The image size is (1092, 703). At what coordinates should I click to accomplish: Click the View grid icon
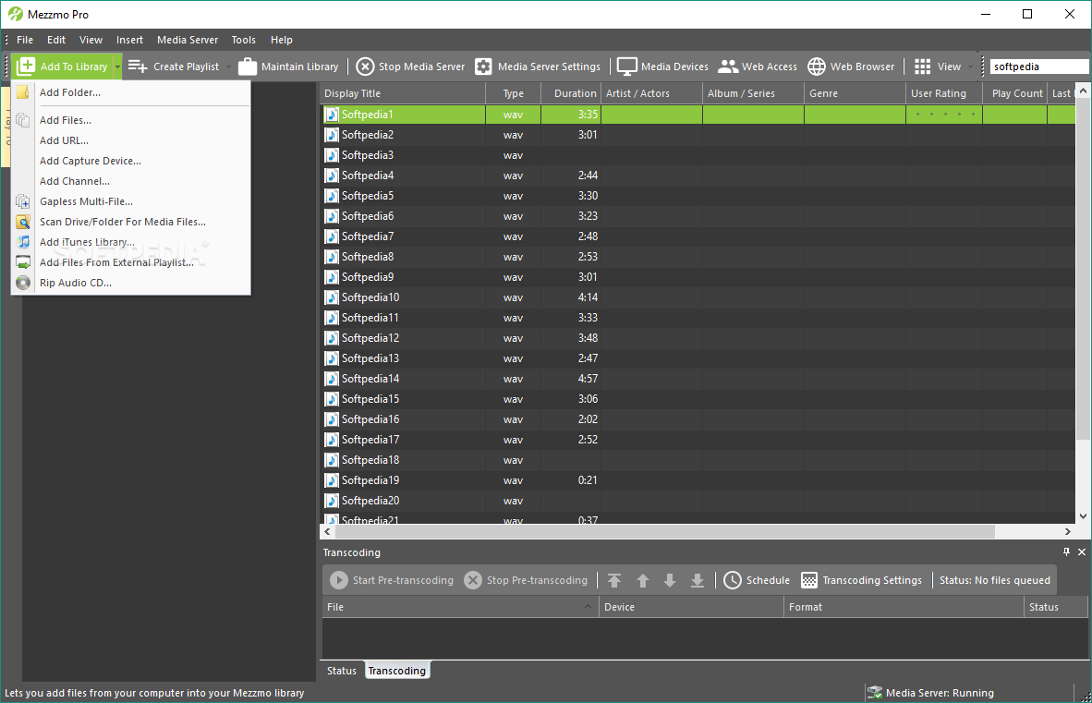click(922, 67)
